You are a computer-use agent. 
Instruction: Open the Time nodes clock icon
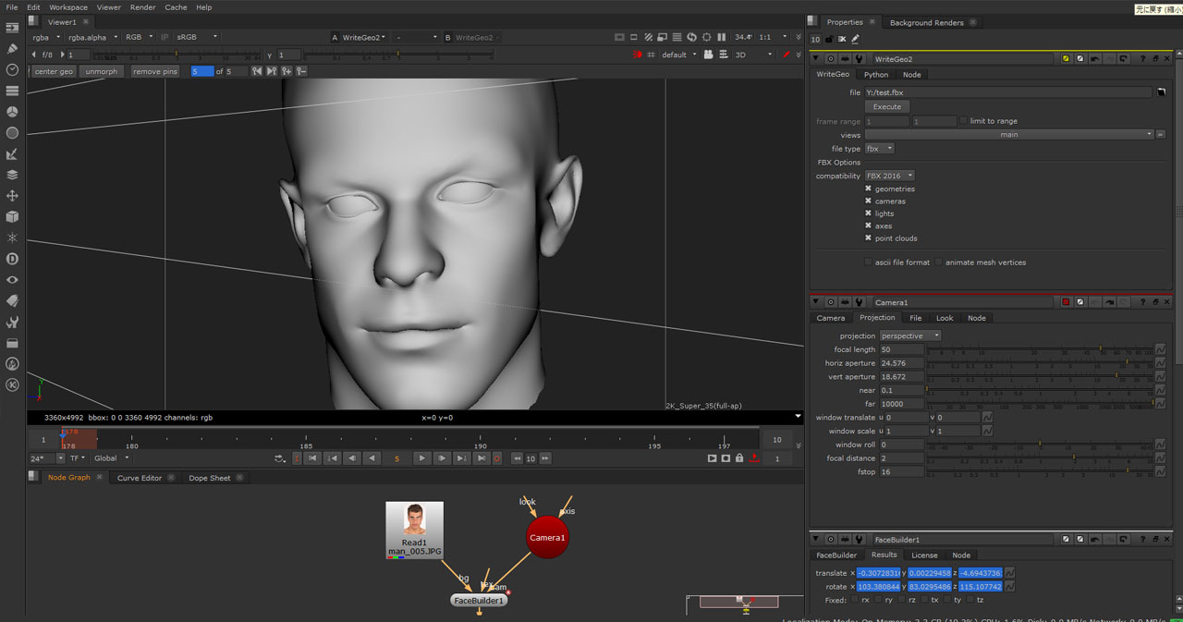[x=12, y=70]
